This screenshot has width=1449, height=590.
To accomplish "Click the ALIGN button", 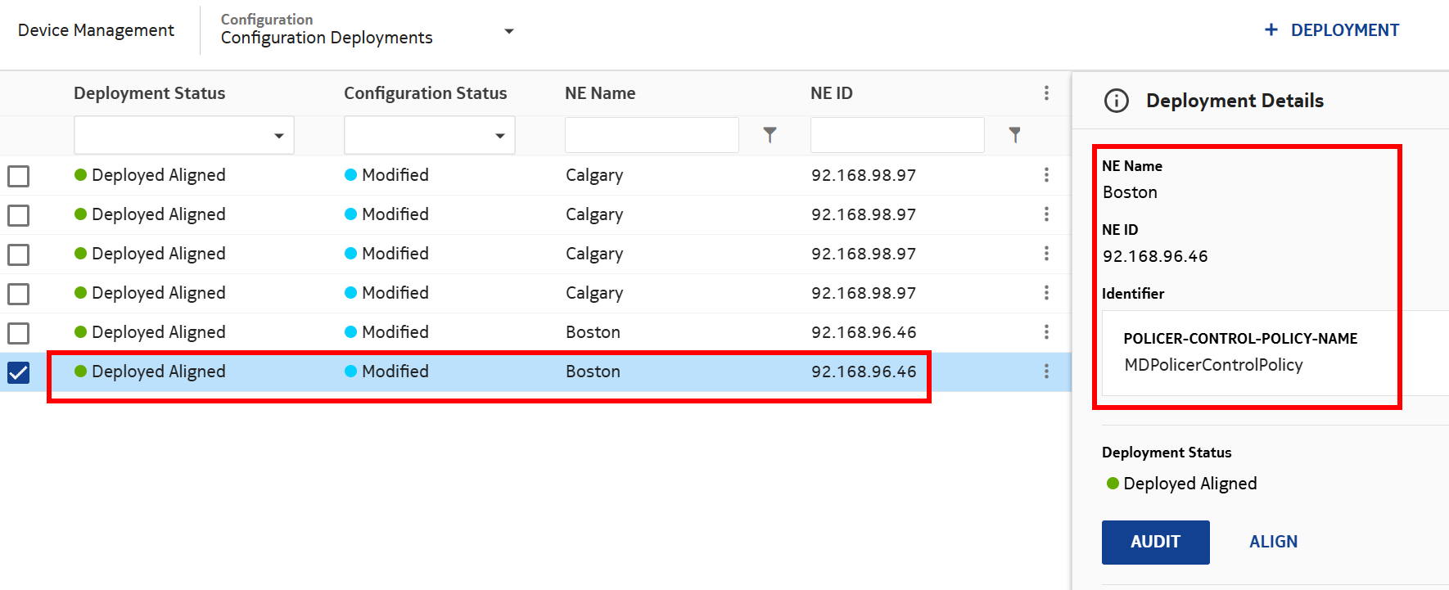I will (1273, 542).
